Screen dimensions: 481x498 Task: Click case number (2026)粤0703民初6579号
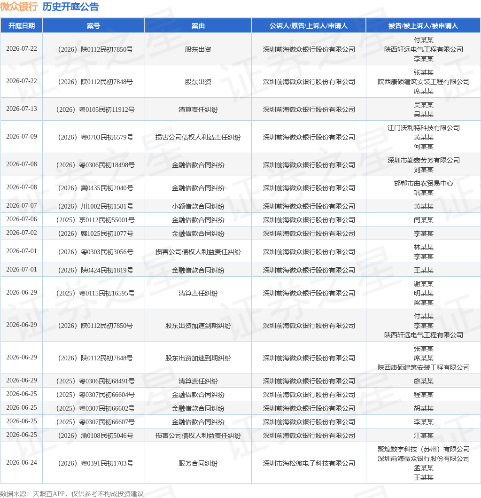click(95, 137)
